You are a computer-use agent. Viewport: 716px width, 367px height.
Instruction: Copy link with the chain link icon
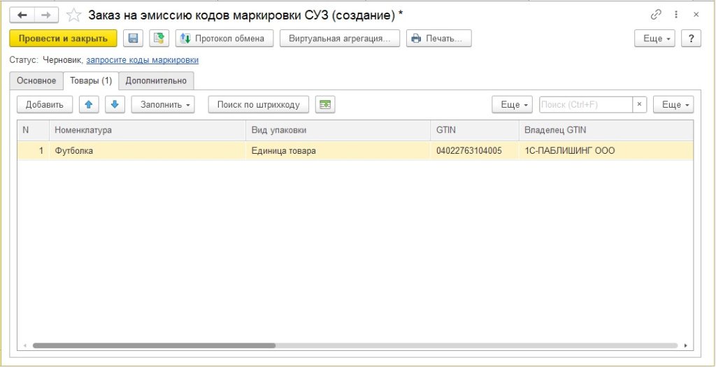click(x=656, y=15)
